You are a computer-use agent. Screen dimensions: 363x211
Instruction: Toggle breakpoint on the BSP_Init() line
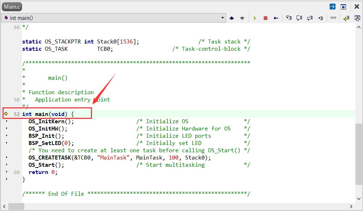(x=7, y=136)
